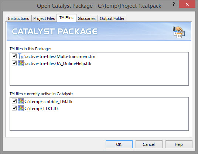Uncheck the JA_OnlineHelp.ttk checkbox
Viewport: 198px width, 154px height.
click(x=14, y=63)
